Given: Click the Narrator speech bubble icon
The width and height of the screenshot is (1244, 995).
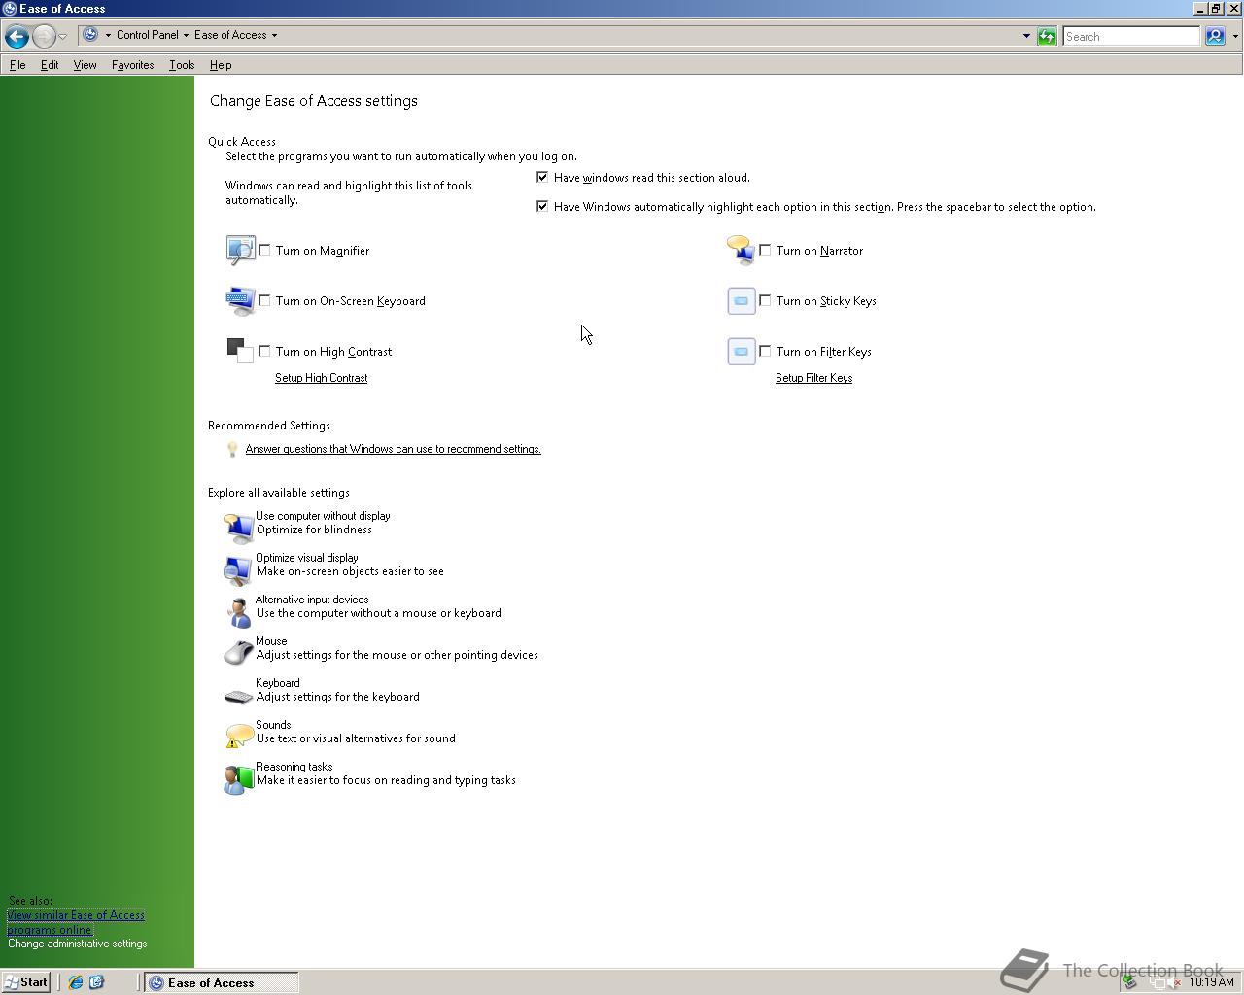Looking at the screenshot, I should click(741, 250).
